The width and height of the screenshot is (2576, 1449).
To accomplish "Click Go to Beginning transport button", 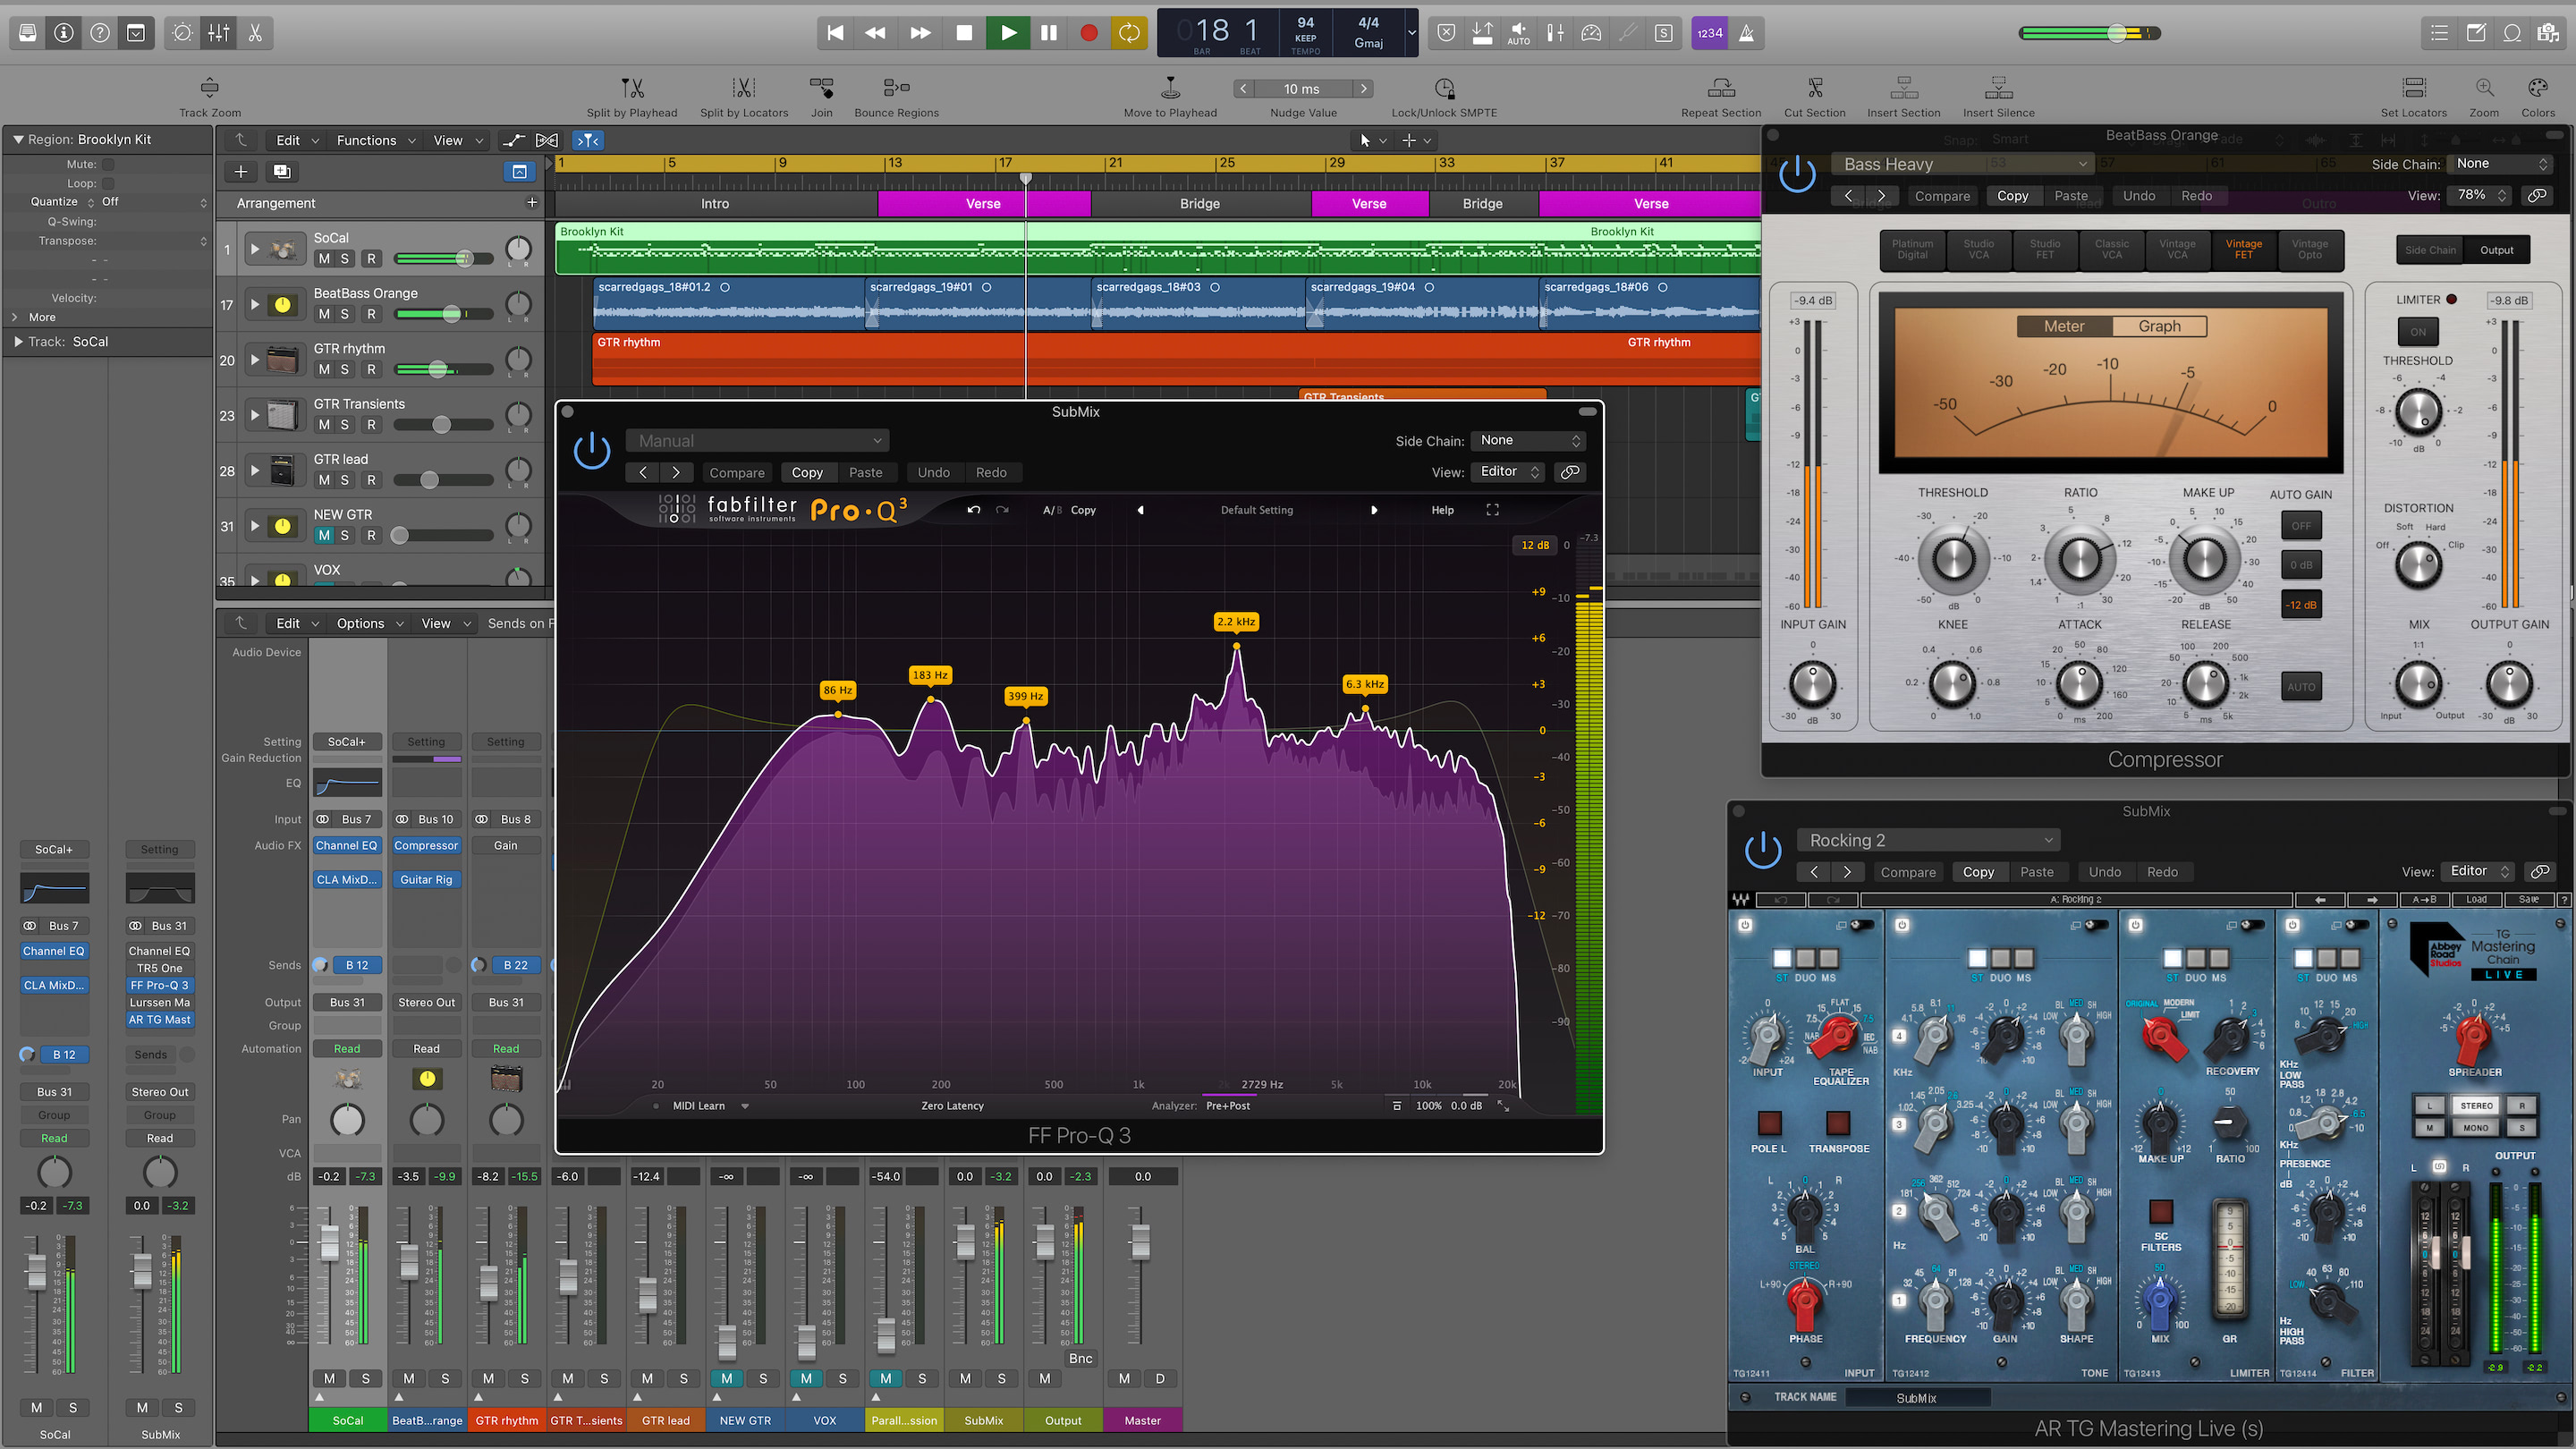I will tap(835, 33).
